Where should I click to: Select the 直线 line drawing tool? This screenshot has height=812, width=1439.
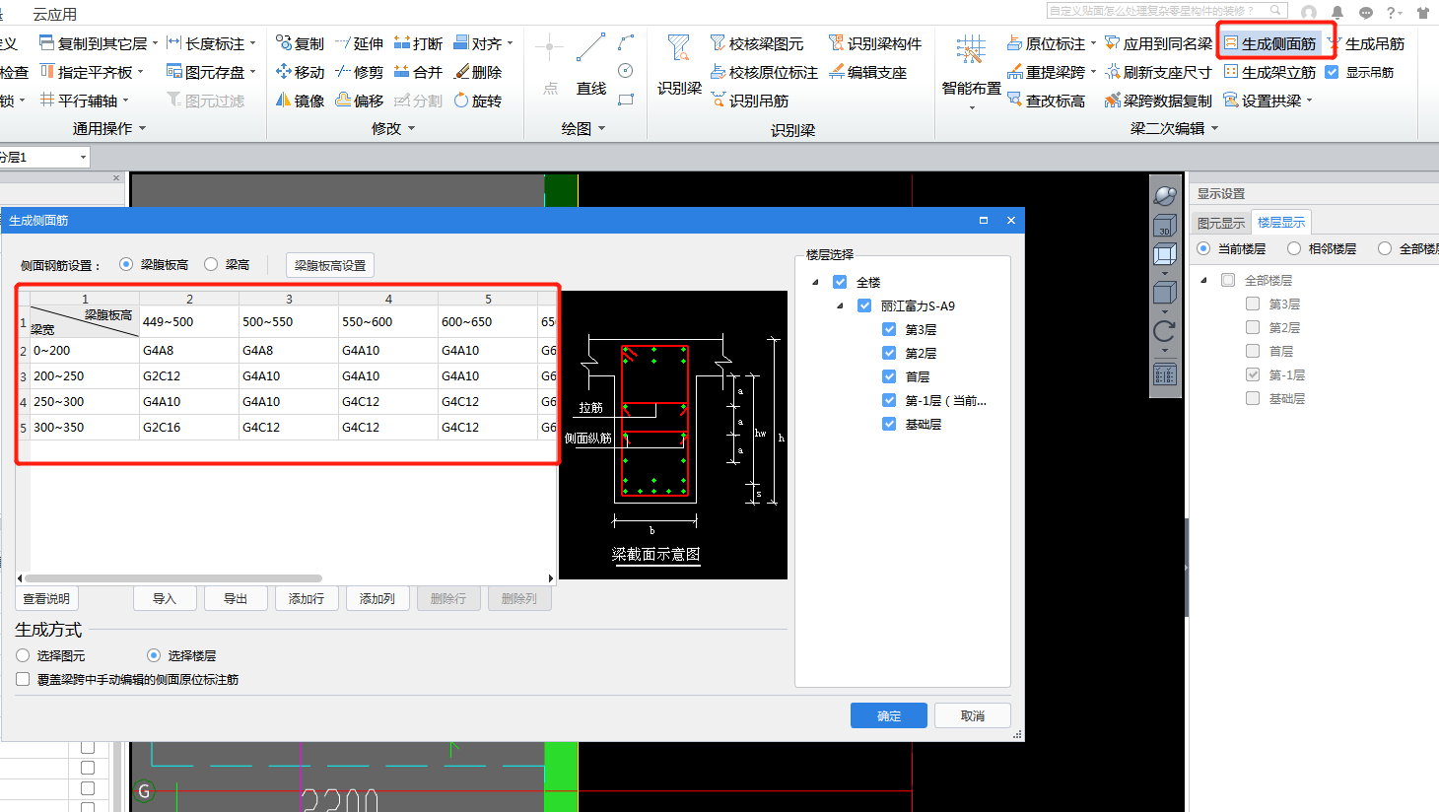pos(591,65)
